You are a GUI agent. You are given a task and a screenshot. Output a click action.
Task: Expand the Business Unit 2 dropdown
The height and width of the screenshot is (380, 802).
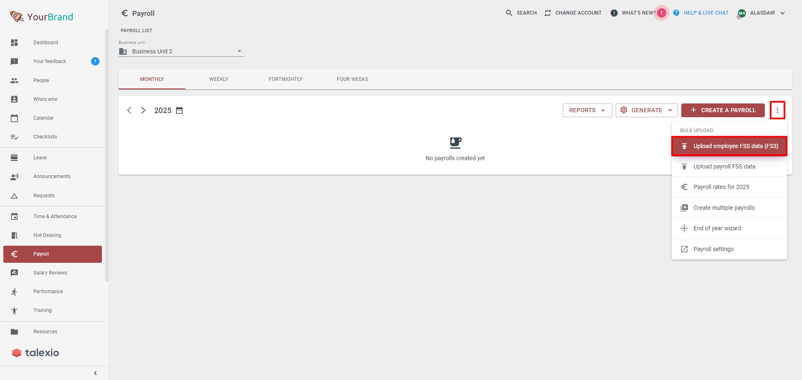click(181, 51)
